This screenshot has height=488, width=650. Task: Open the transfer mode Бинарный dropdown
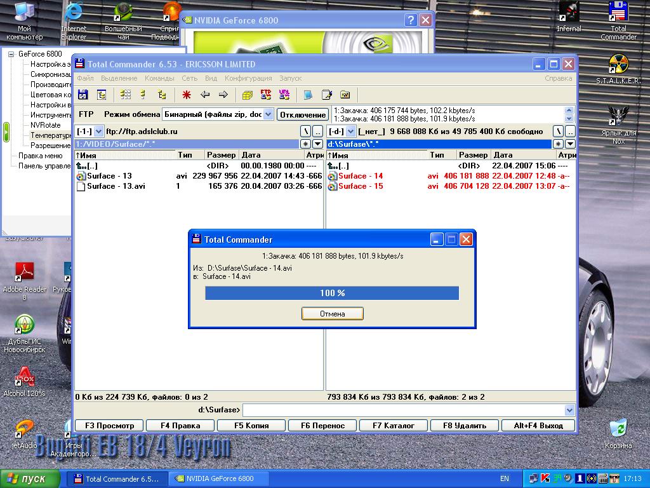click(269, 114)
